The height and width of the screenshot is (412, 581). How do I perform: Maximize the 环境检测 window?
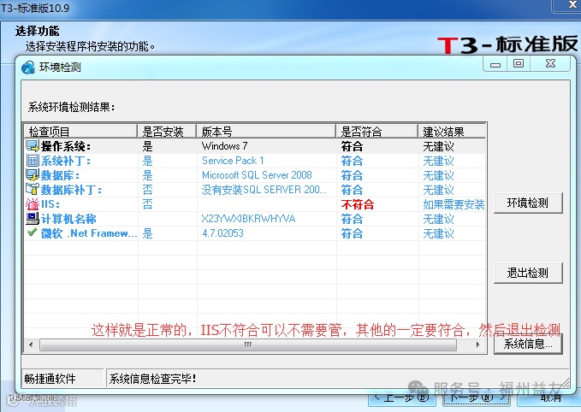pos(519,63)
